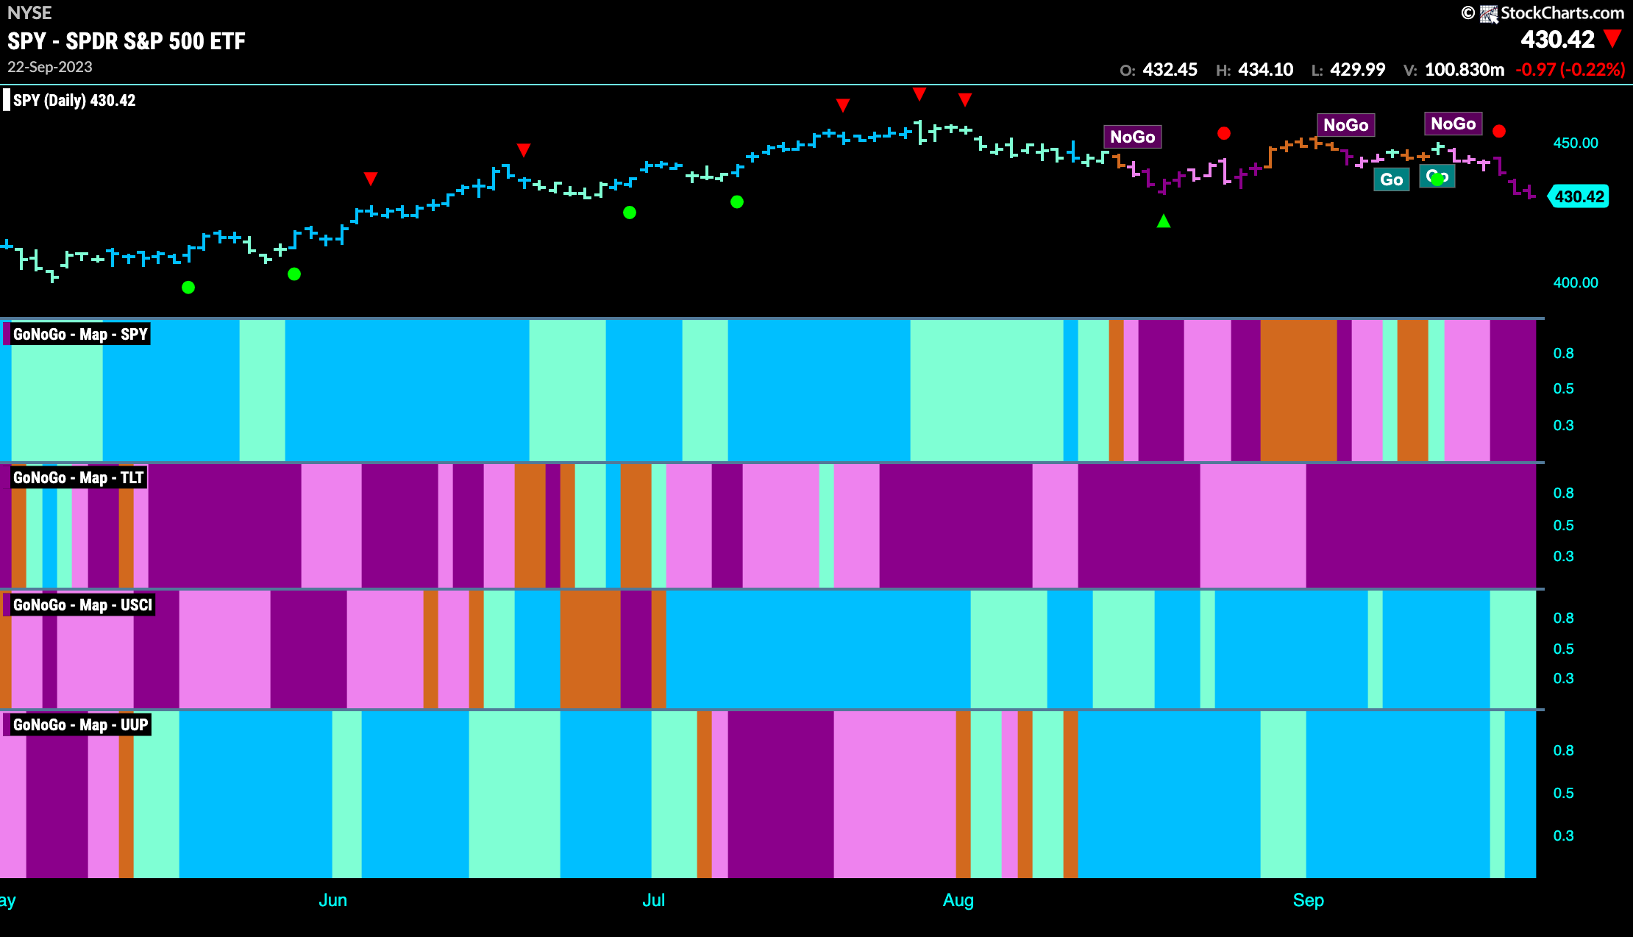Viewport: 1633px width, 937px height.
Task: Click the open value 432.45
Action: 1170,70
